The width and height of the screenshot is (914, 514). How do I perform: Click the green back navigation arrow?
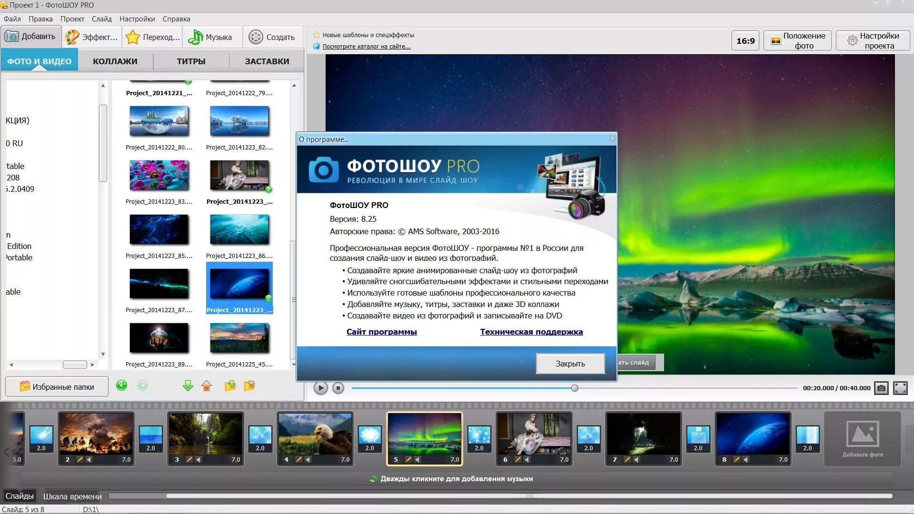(121, 385)
